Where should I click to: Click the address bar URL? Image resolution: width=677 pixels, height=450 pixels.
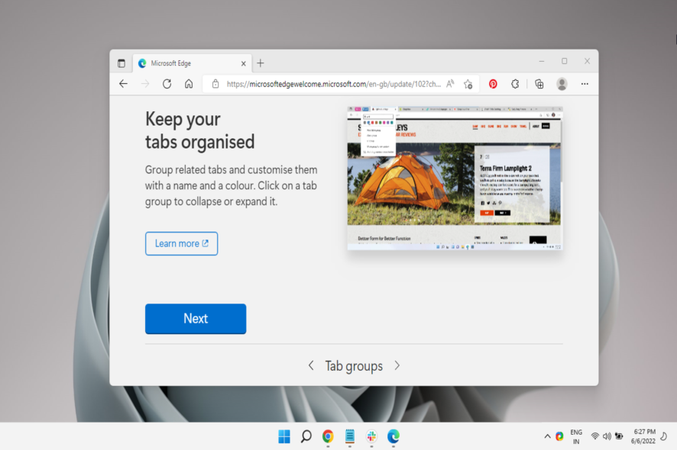click(333, 84)
